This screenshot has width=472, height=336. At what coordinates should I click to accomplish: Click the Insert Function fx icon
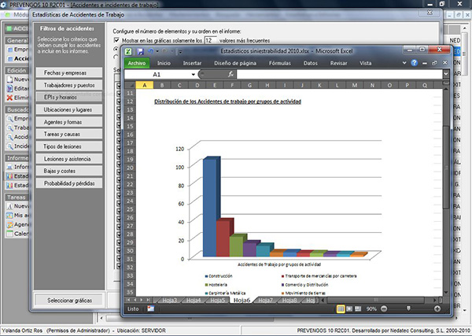click(x=230, y=74)
